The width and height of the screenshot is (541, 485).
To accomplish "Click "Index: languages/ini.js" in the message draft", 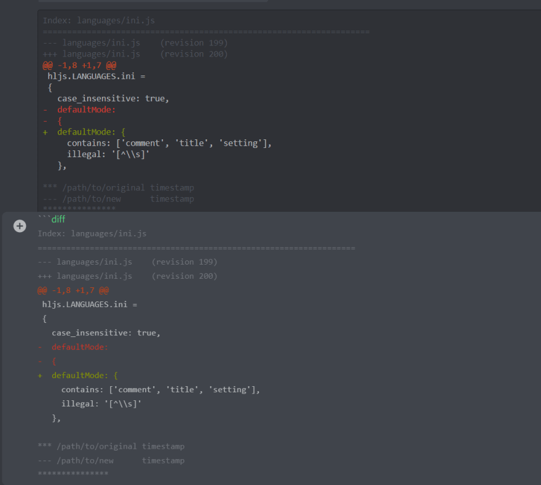I will point(92,233).
